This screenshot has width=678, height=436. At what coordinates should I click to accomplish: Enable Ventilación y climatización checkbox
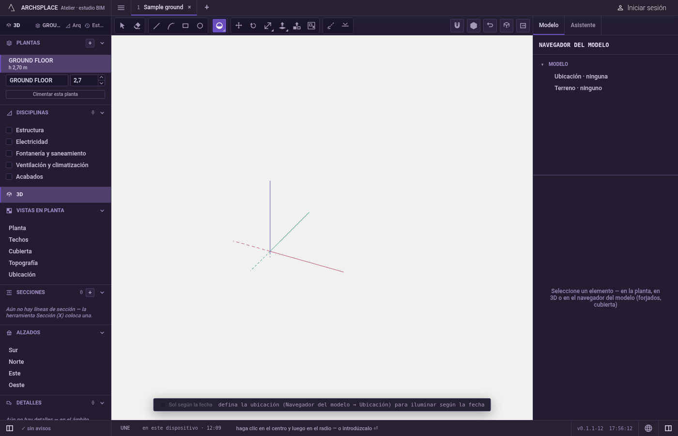point(9,165)
